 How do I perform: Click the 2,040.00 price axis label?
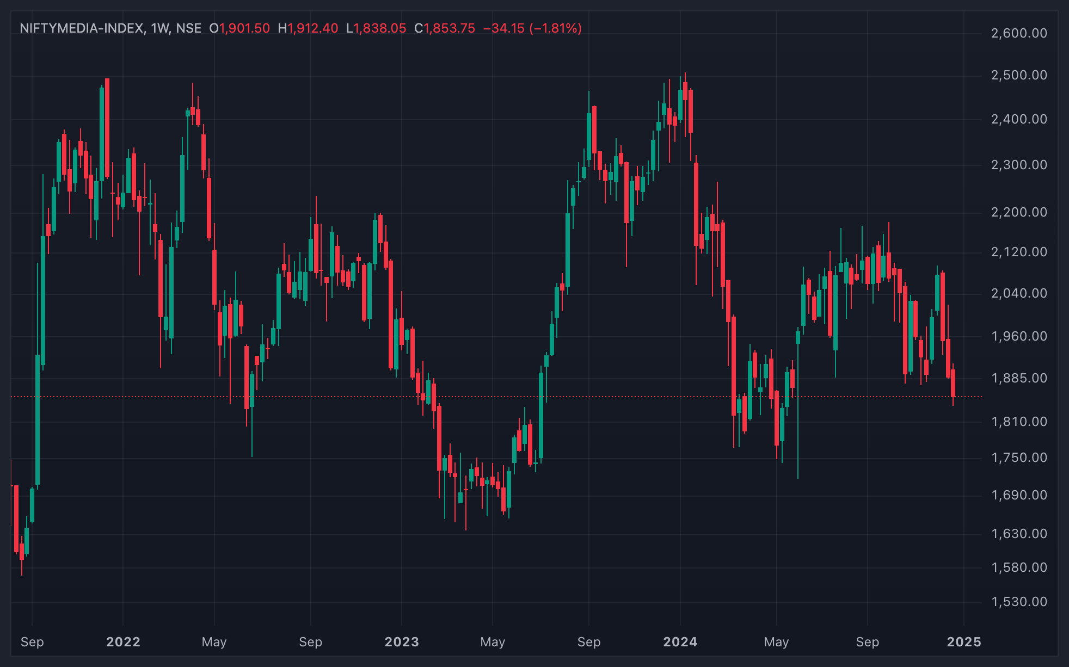point(1019,293)
